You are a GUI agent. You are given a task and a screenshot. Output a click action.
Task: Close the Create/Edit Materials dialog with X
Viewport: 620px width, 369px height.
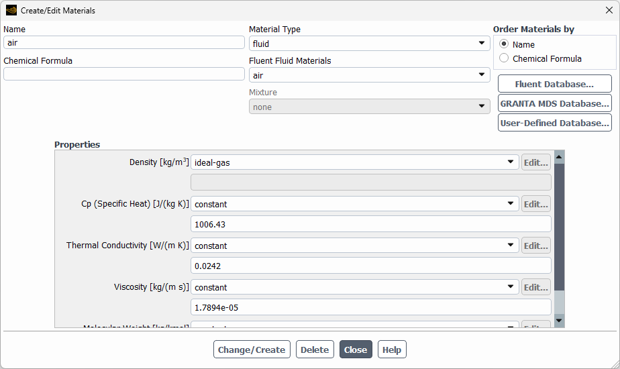609,11
